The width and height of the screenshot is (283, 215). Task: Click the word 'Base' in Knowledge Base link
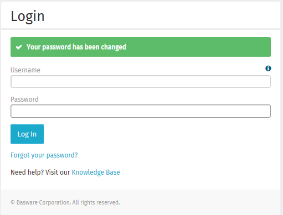(113, 172)
